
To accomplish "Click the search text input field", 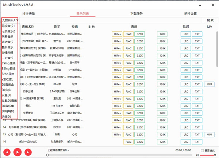I will point(109,20).
